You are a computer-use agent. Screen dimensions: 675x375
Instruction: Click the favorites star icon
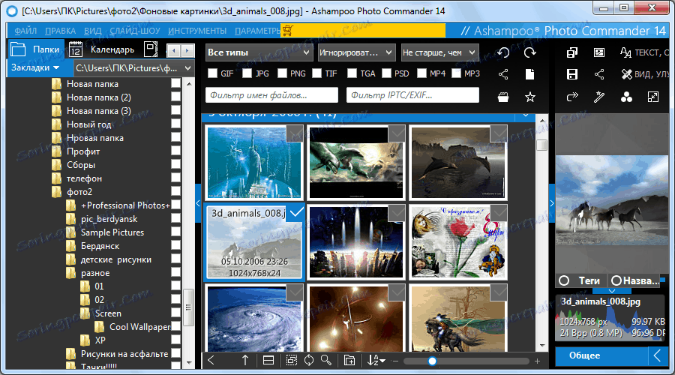tap(529, 97)
